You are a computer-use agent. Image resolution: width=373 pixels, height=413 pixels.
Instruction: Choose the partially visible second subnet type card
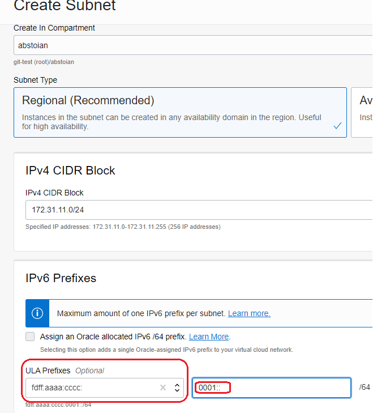(362, 112)
